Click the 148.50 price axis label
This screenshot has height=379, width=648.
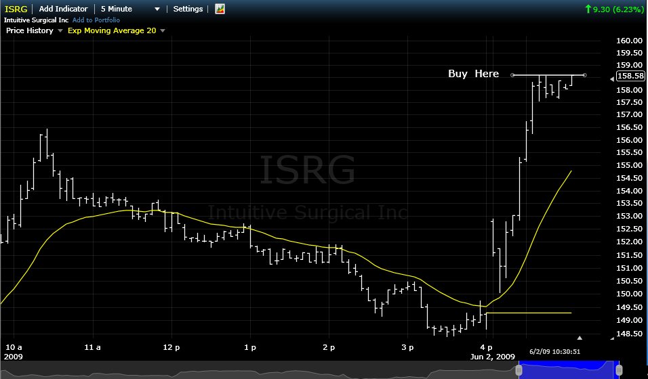coord(629,334)
